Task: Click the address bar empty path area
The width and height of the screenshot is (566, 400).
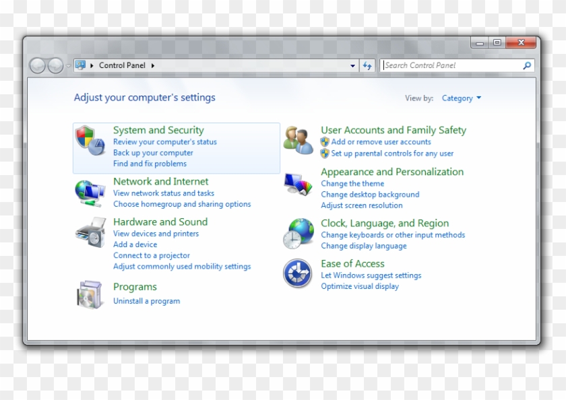Action: (x=251, y=65)
